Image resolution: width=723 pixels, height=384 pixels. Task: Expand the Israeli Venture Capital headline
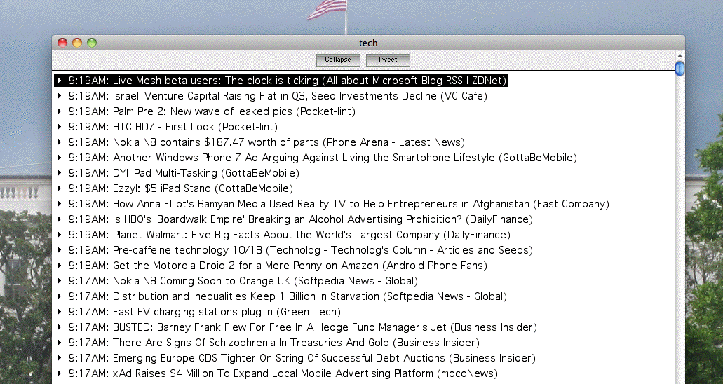[x=60, y=96]
